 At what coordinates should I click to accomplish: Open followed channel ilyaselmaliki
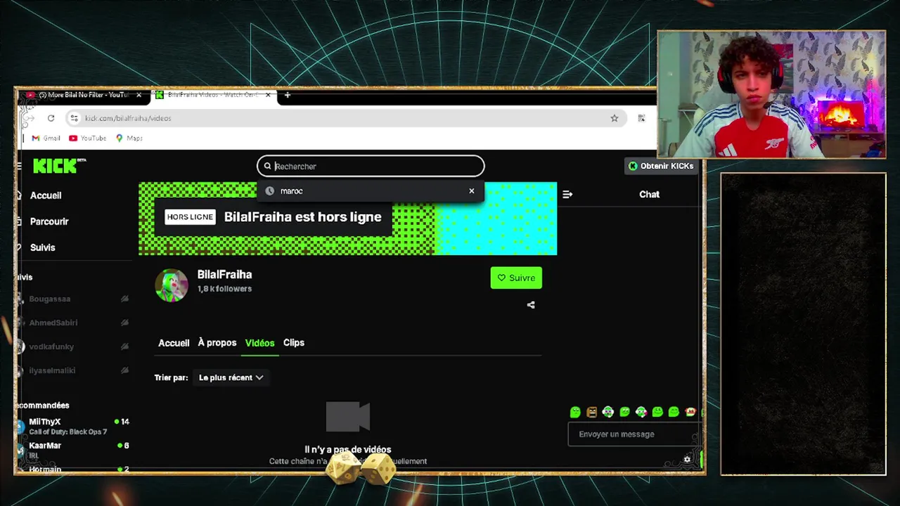52,370
